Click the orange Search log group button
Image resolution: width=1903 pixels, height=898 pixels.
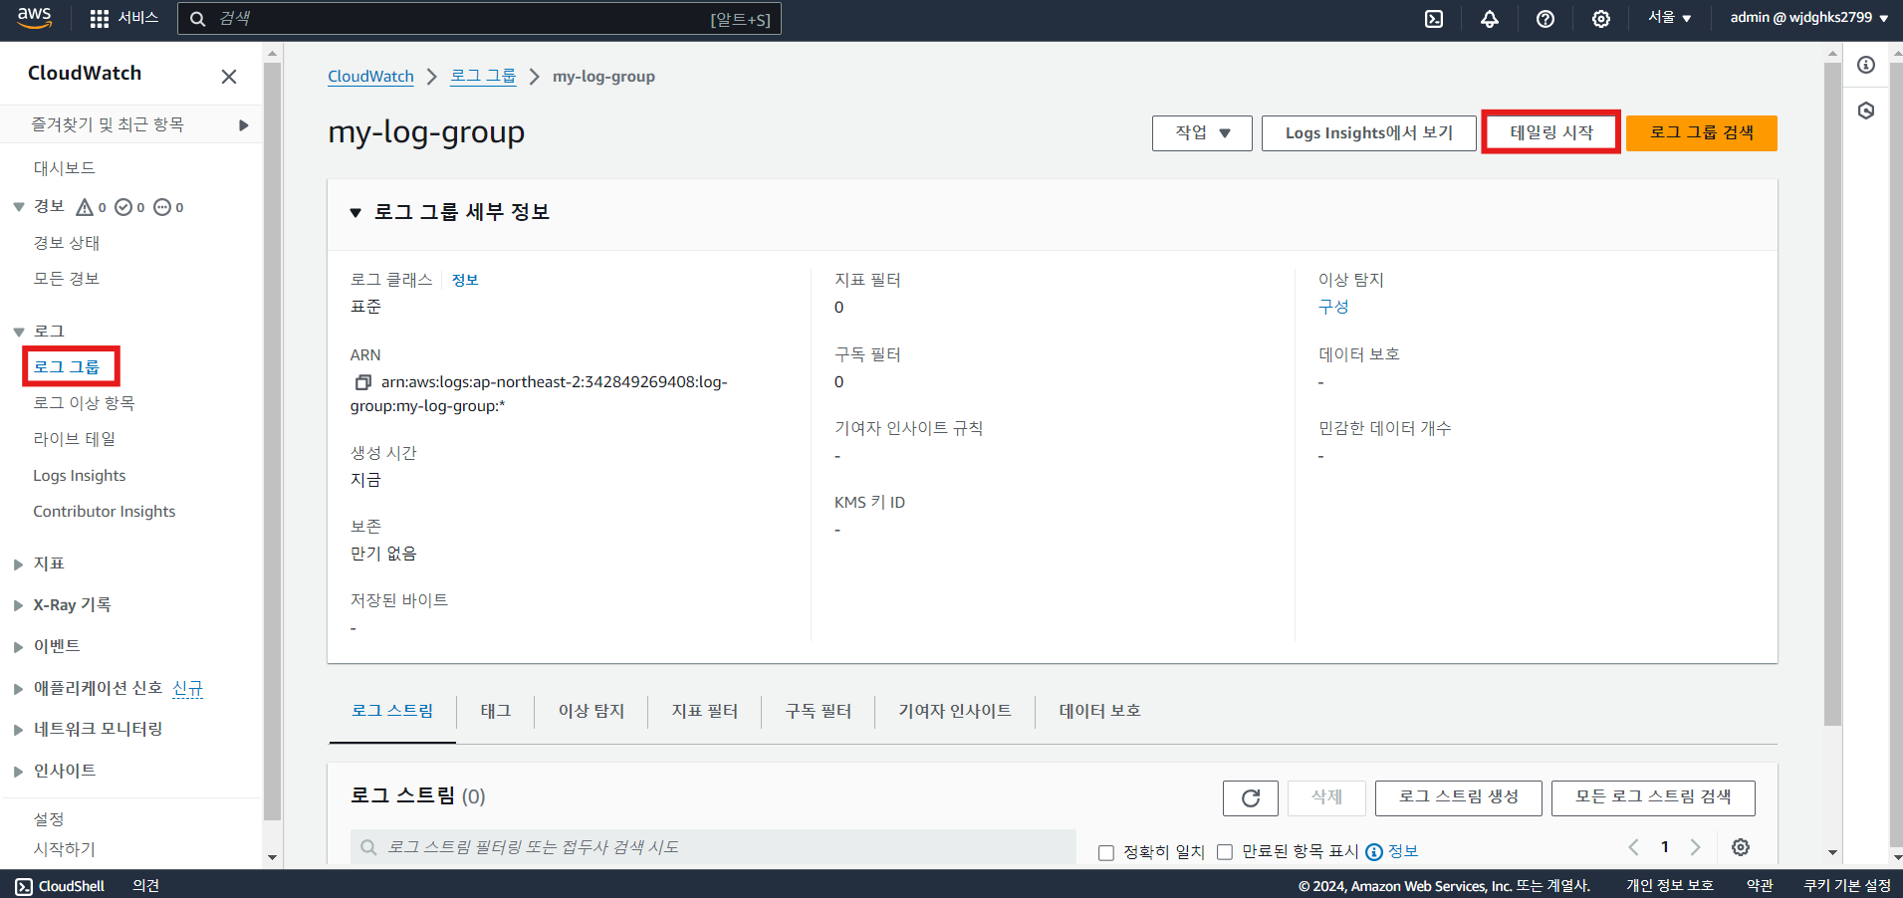(1702, 132)
